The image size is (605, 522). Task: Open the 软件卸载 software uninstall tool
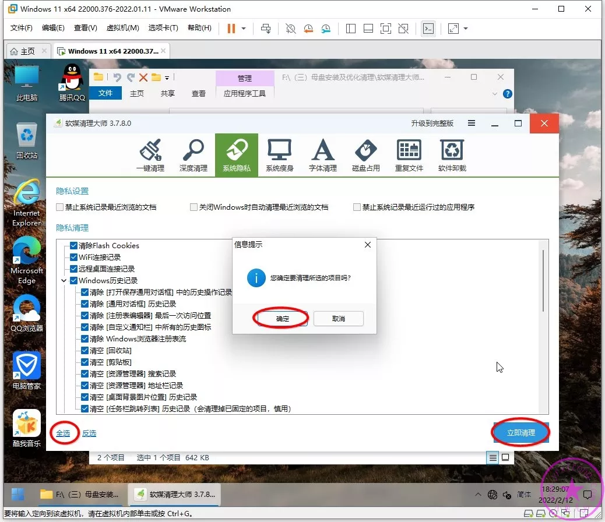tap(452, 156)
